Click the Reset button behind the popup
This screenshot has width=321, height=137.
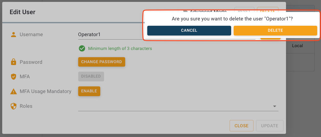point(244,9)
